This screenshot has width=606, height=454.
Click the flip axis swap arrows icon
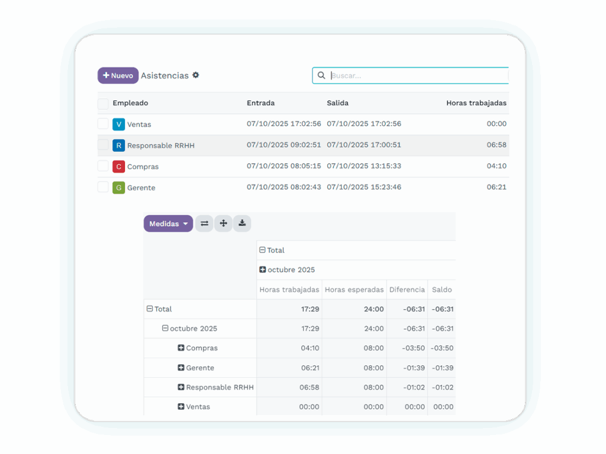click(204, 223)
